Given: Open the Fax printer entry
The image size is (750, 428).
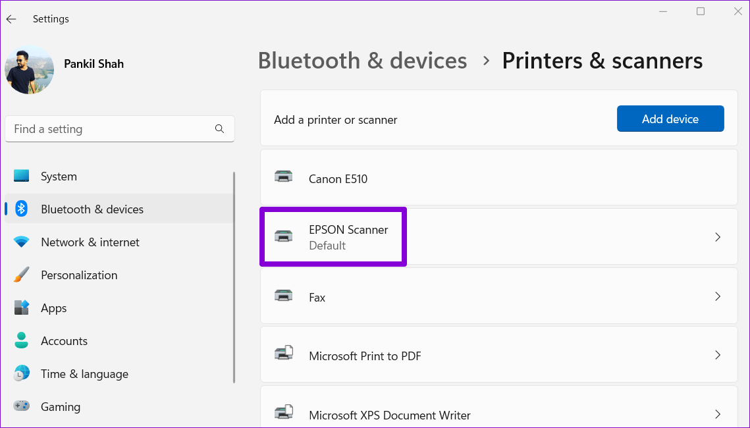Looking at the screenshot, I should pos(499,296).
